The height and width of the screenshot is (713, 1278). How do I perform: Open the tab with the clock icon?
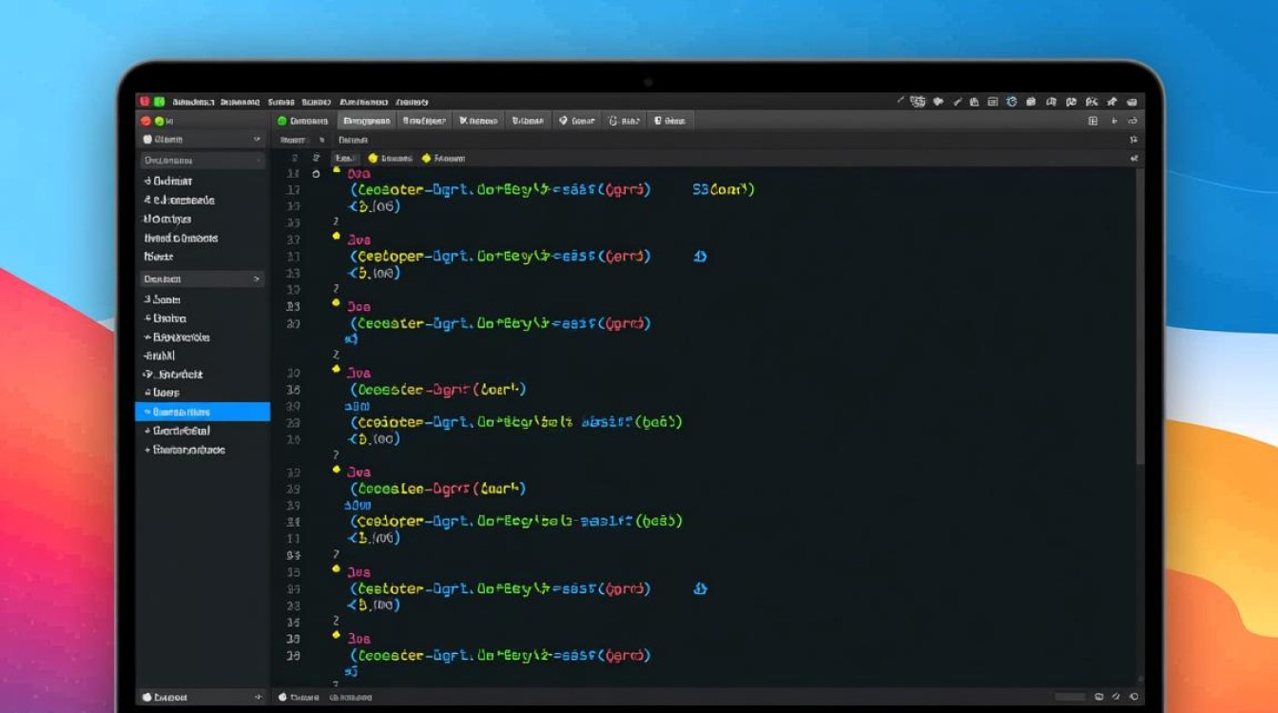(625, 121)
